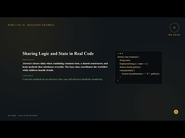Viewport: 185px width, 138px height.
Task: Click the definition paragraph starting "Abstract classes shine"
Action: click(65, 67)
